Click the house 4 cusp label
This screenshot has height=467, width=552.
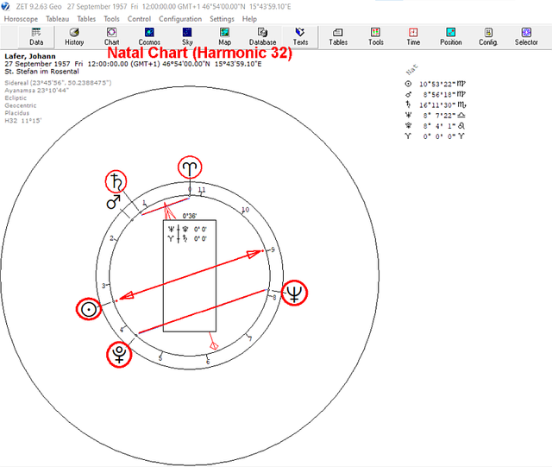pyautogui.click(x=122, y=330)
